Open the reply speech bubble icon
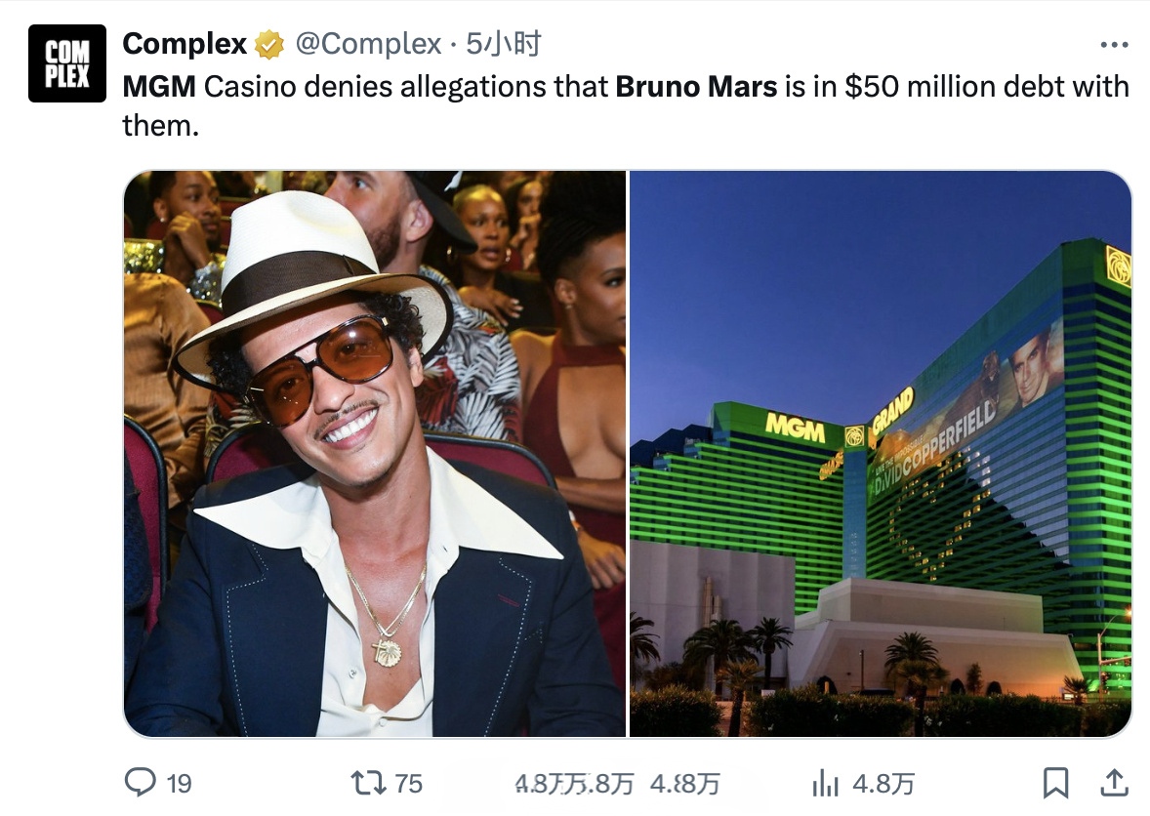1150x816 pixels. point(142,783)
